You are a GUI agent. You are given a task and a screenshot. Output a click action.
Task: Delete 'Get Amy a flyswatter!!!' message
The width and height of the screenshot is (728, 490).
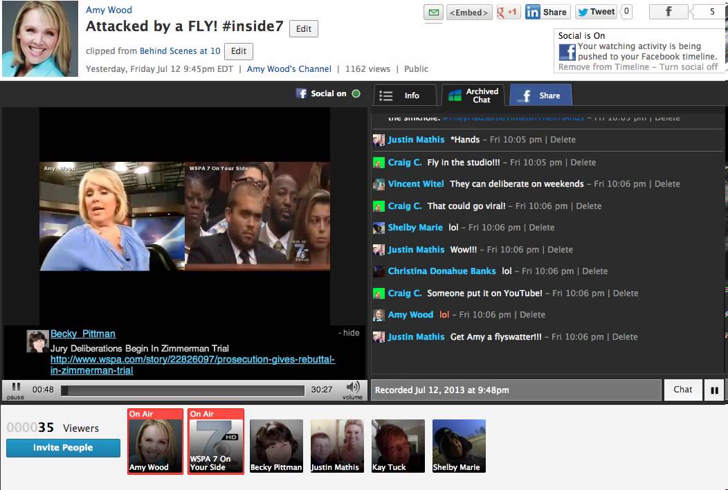click(625, 337)
